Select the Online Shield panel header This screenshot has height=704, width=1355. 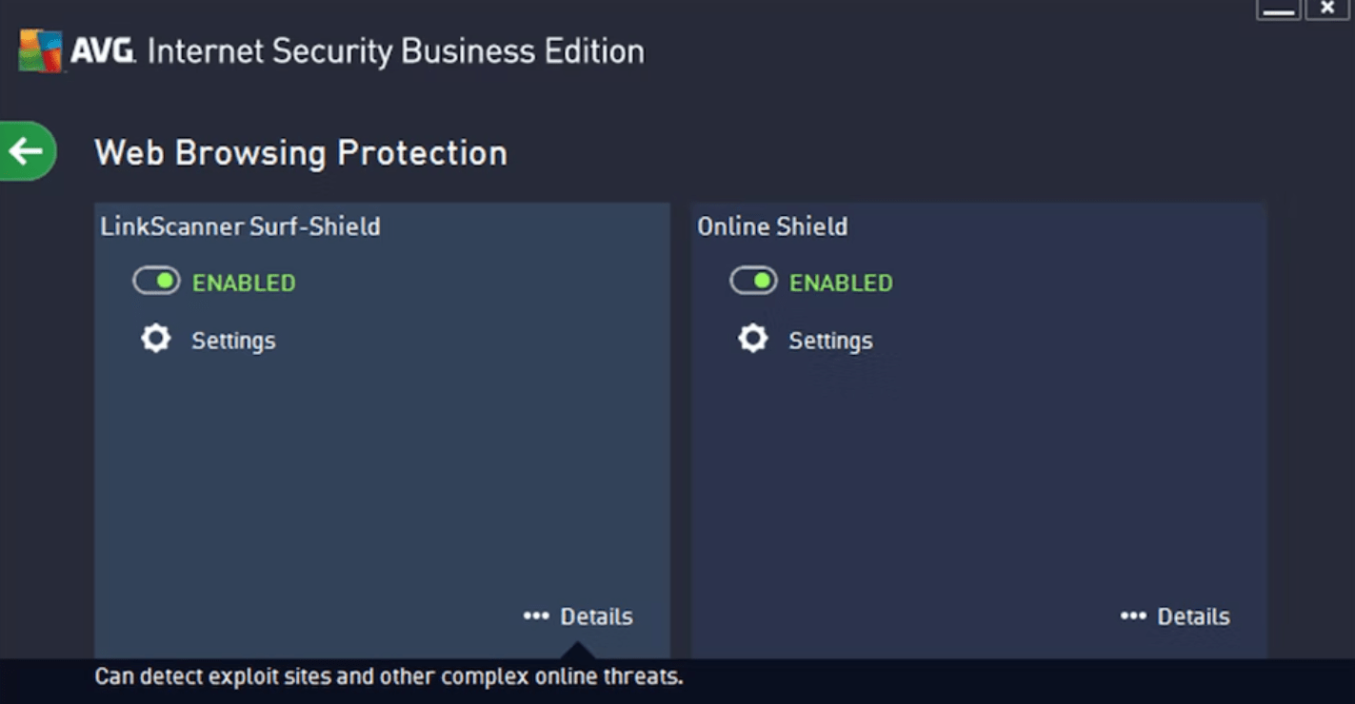[x=772, y=226]
